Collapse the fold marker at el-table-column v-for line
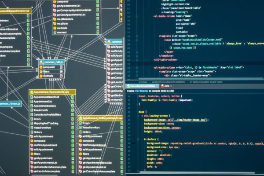The width and height of the screenshot is (264, 176). tap(137, 67)
